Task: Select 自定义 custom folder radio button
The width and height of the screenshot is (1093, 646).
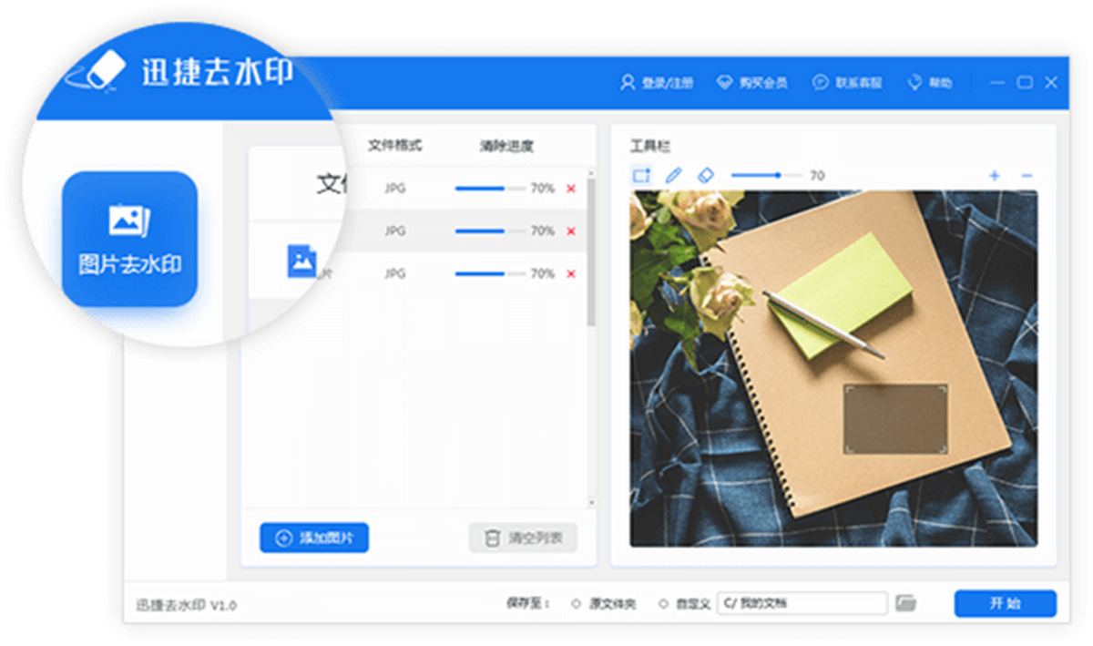Action: click(x=663, y=604)
